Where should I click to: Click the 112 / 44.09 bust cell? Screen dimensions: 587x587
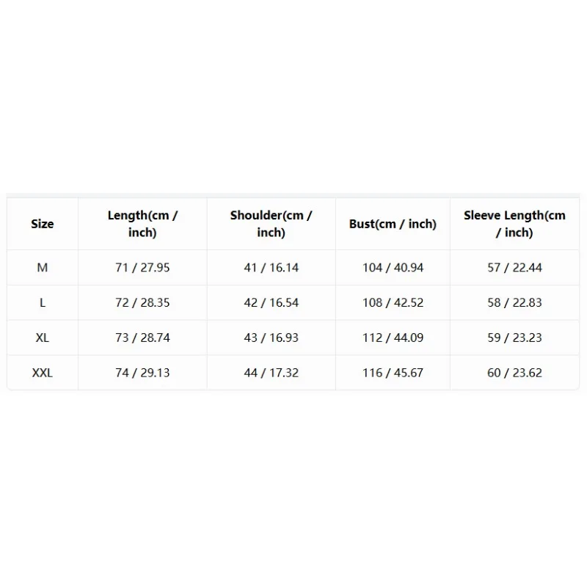(x=393, y=338)
